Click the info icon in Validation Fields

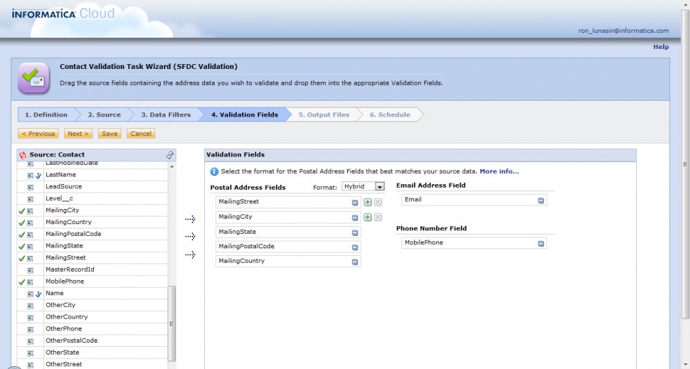coord(215,172)
